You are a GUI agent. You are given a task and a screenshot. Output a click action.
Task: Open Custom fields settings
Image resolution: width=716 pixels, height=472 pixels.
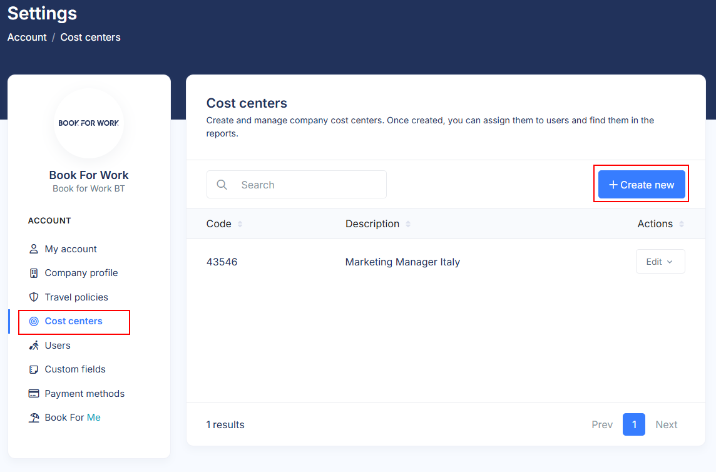[x=75, y=369]
